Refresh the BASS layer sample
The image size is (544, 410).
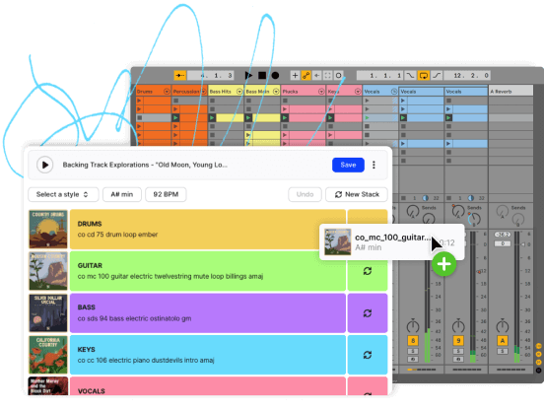click(368, 313)
